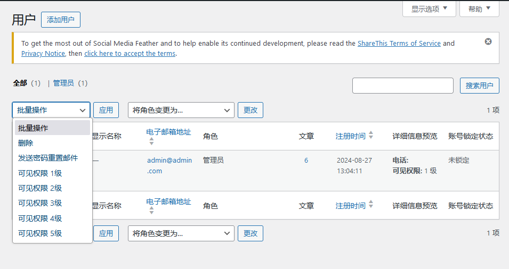Click 'click here to accept the terms' link
Viewport: 509px width, 269px height.
click(x=130, y=53)
